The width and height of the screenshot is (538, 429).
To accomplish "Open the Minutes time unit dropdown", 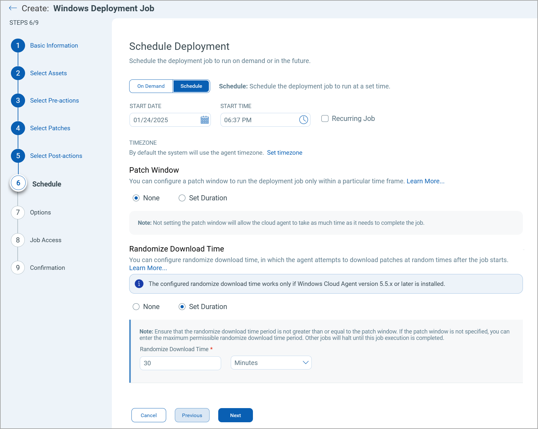I will click(x=271, y=362).
